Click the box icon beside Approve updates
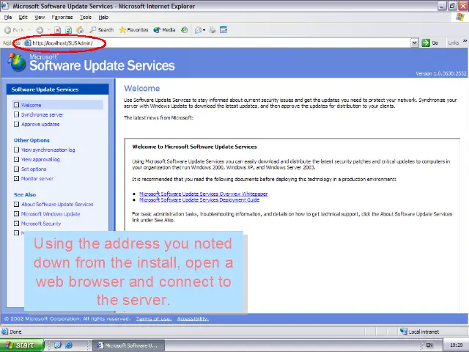The height and width of the screenshot is (352, 469). coord(16,124)
